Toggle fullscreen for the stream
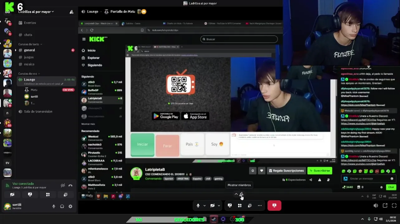 point(394,205)
